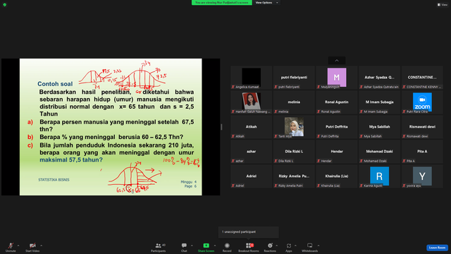Screen dimensions: 451x254
Task: Select Adriel's participant tile
Action: point(252,176)
